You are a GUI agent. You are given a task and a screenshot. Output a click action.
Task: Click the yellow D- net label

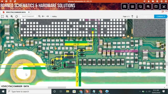pos(34,64)
